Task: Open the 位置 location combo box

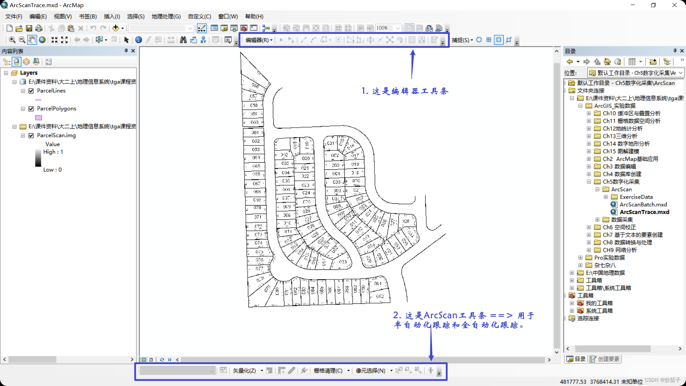Action: pos(636,73)
